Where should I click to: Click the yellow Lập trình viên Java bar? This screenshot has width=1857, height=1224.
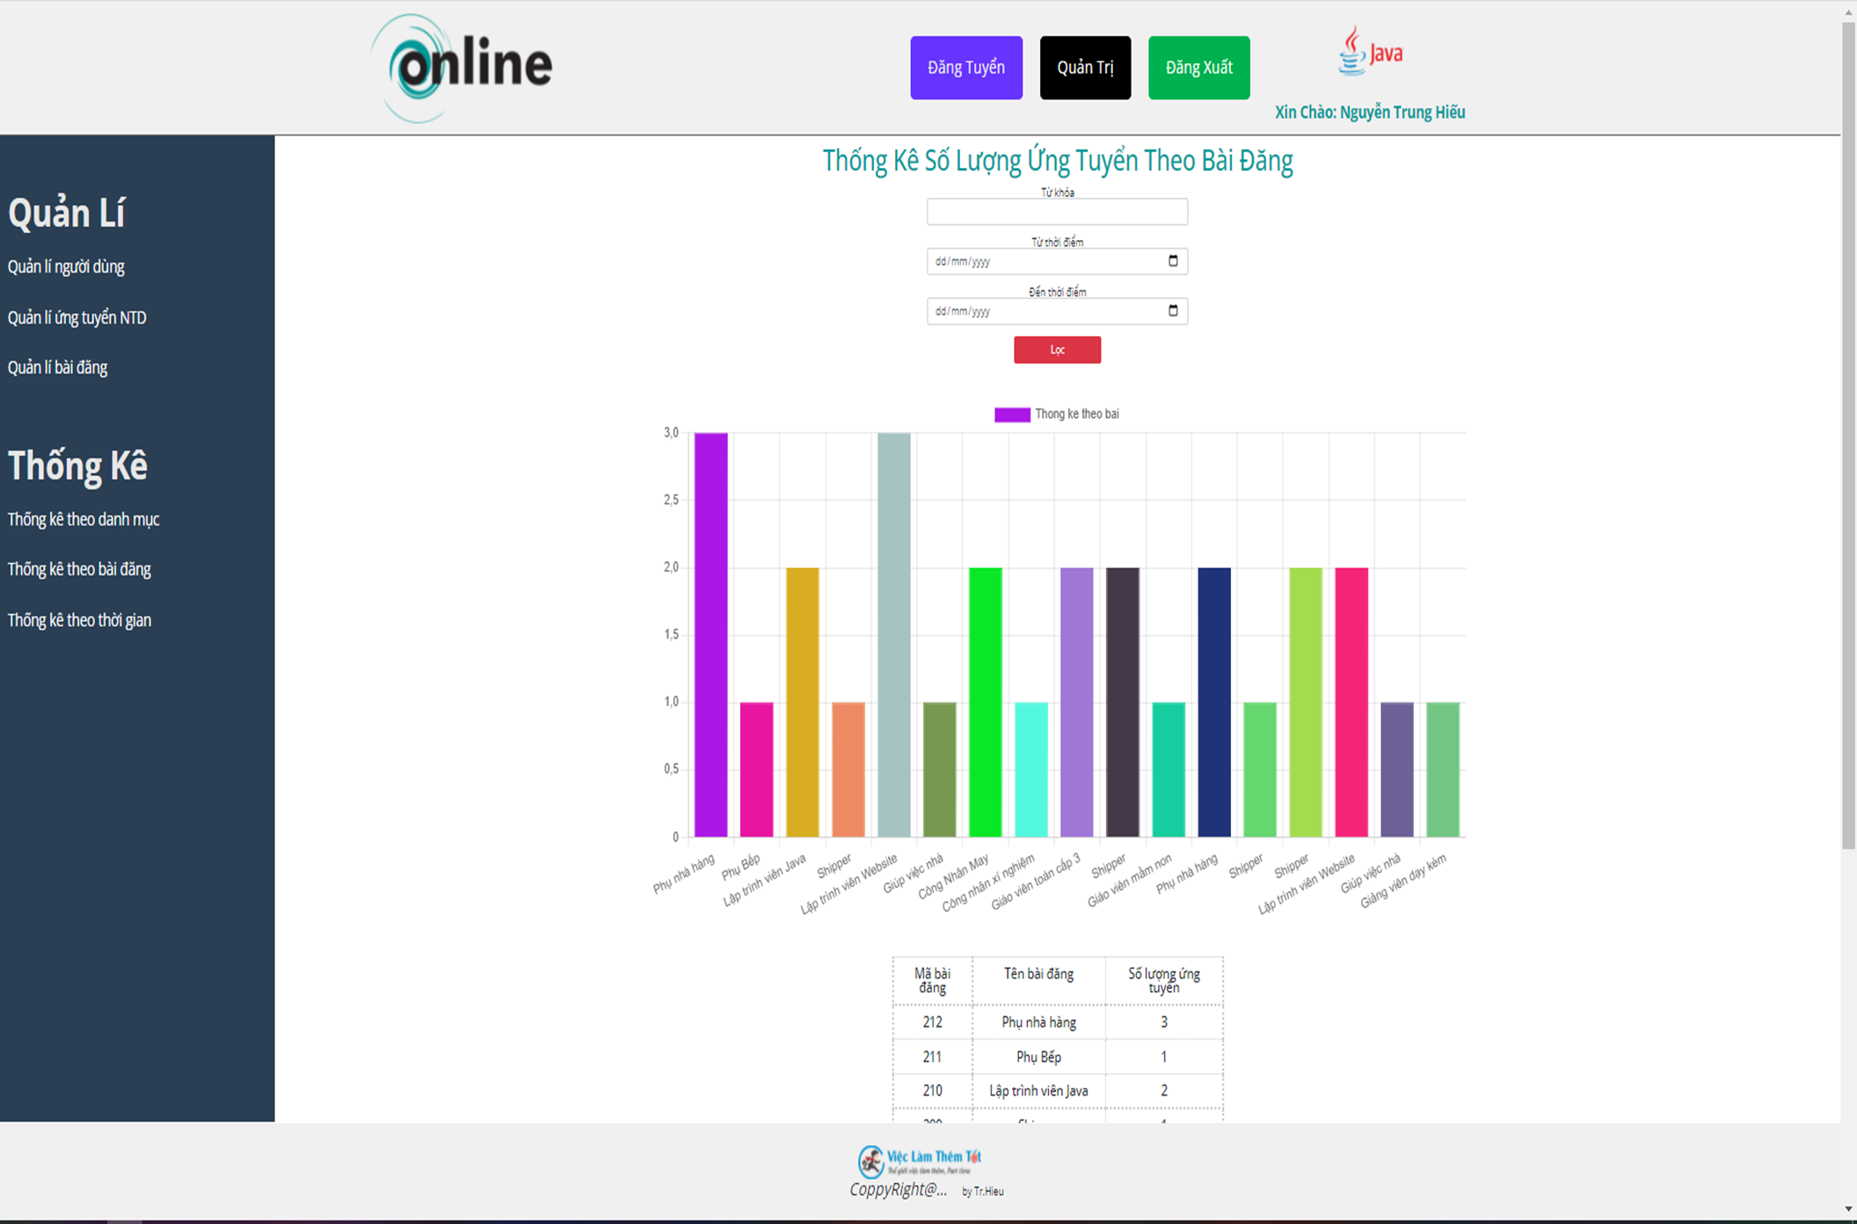coord(803,703)
